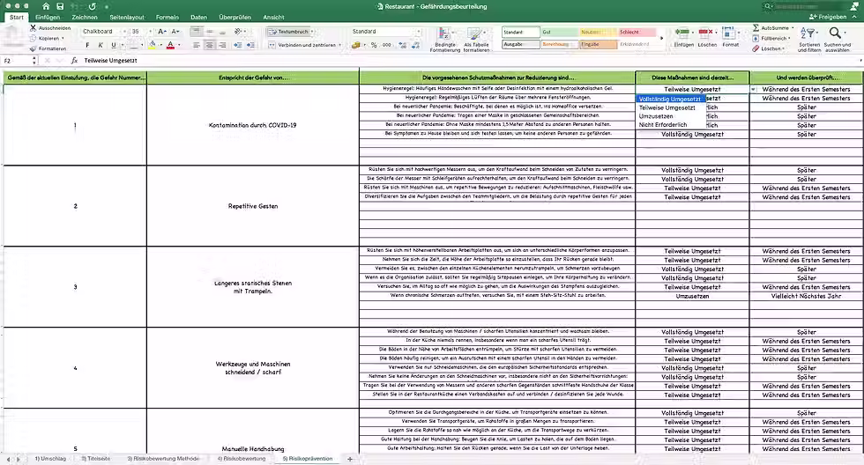
Task: Apply thousands separator 000 format
Action: click(x=387, y=45)
